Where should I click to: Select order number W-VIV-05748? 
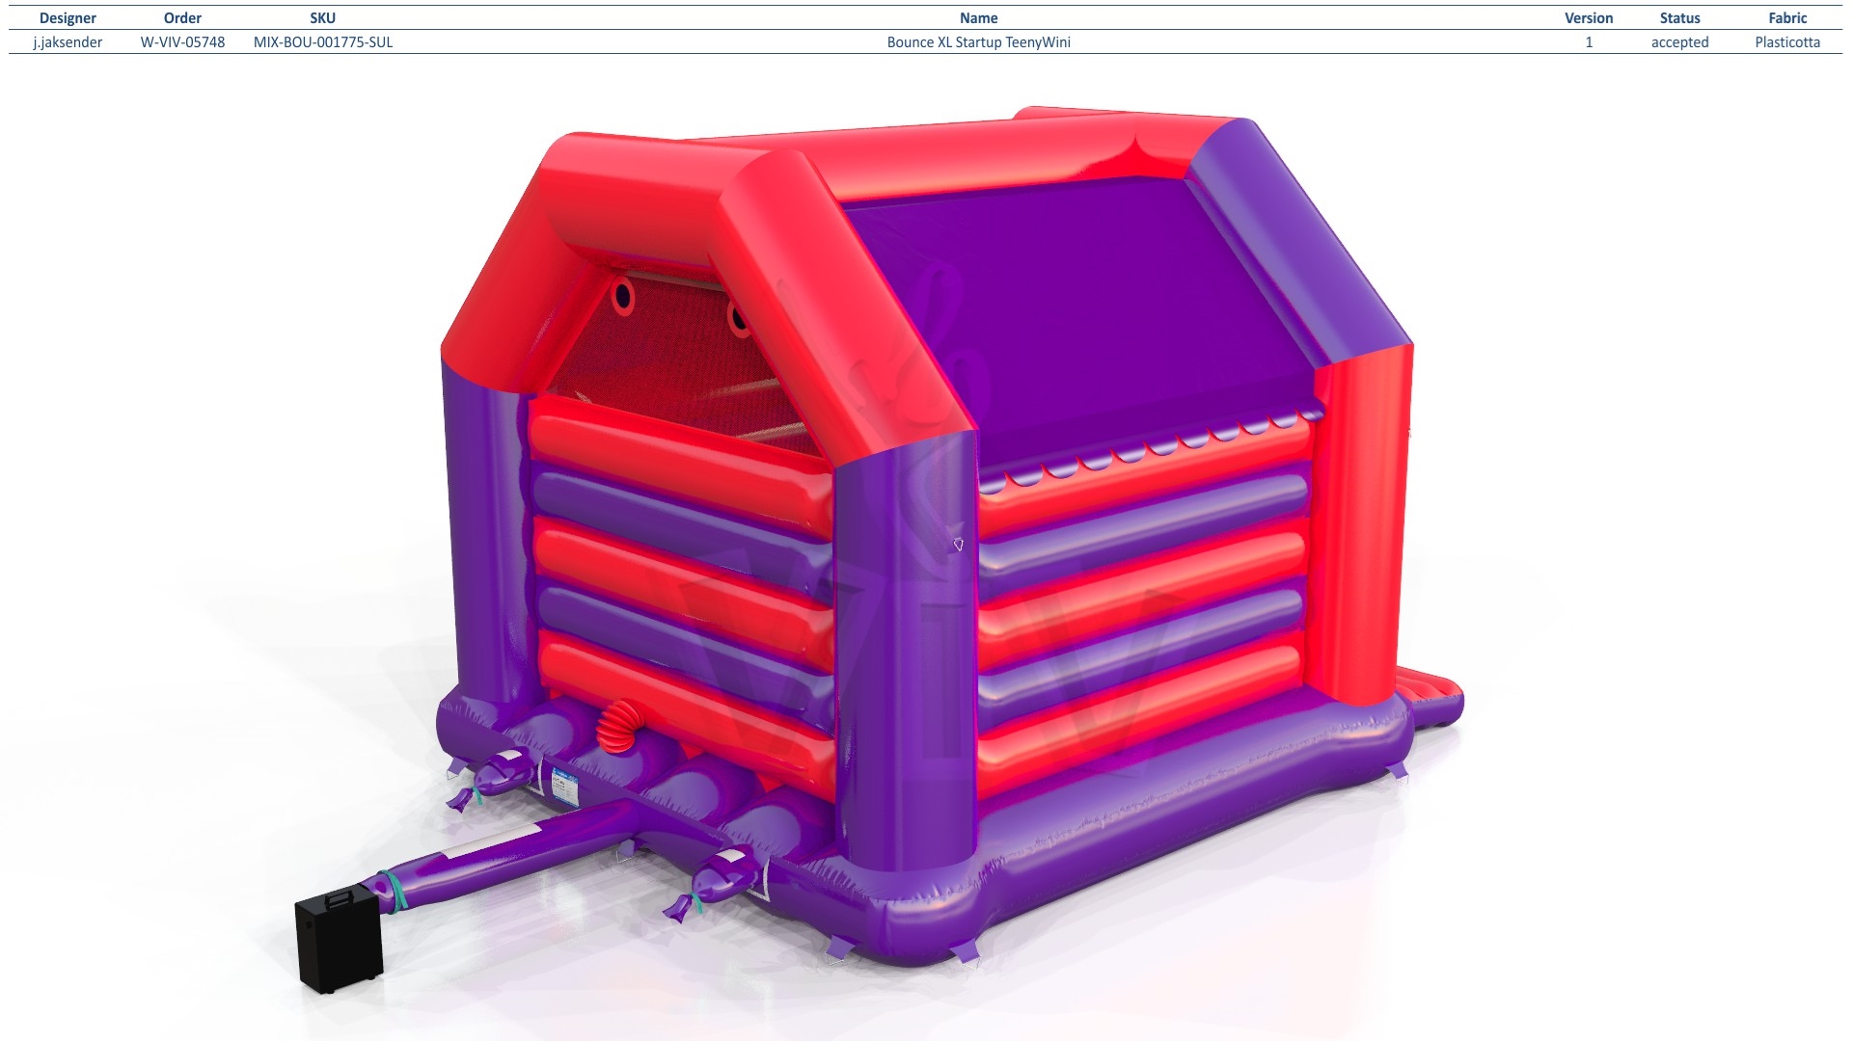pyautogui.click(x=182, y=42)
